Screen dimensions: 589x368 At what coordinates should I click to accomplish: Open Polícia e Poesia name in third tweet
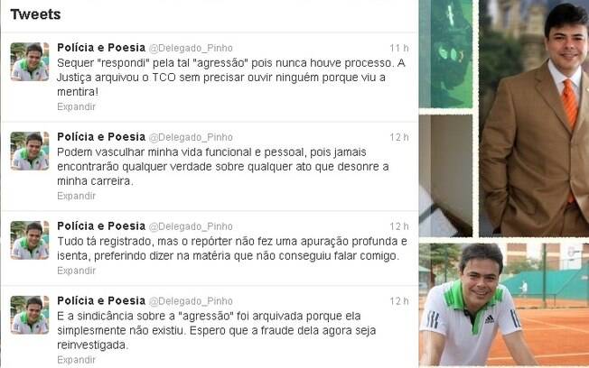tap(101, 226)
